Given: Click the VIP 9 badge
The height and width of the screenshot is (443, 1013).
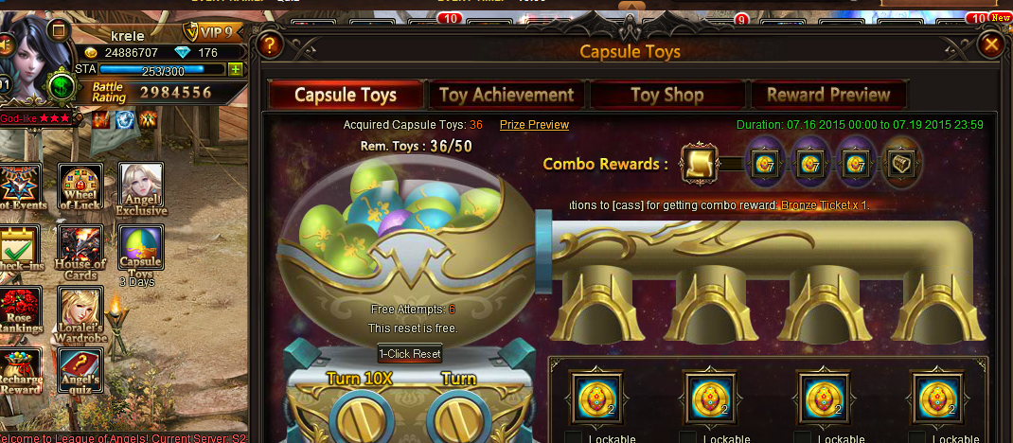Looking at the screenshot, I should click(216, 31).
